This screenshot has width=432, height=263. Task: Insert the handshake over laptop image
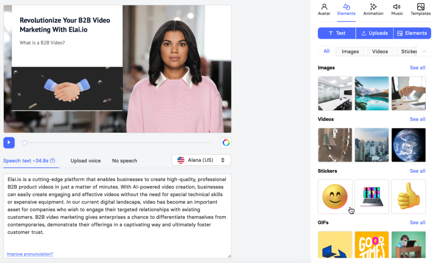pos(408,94)
